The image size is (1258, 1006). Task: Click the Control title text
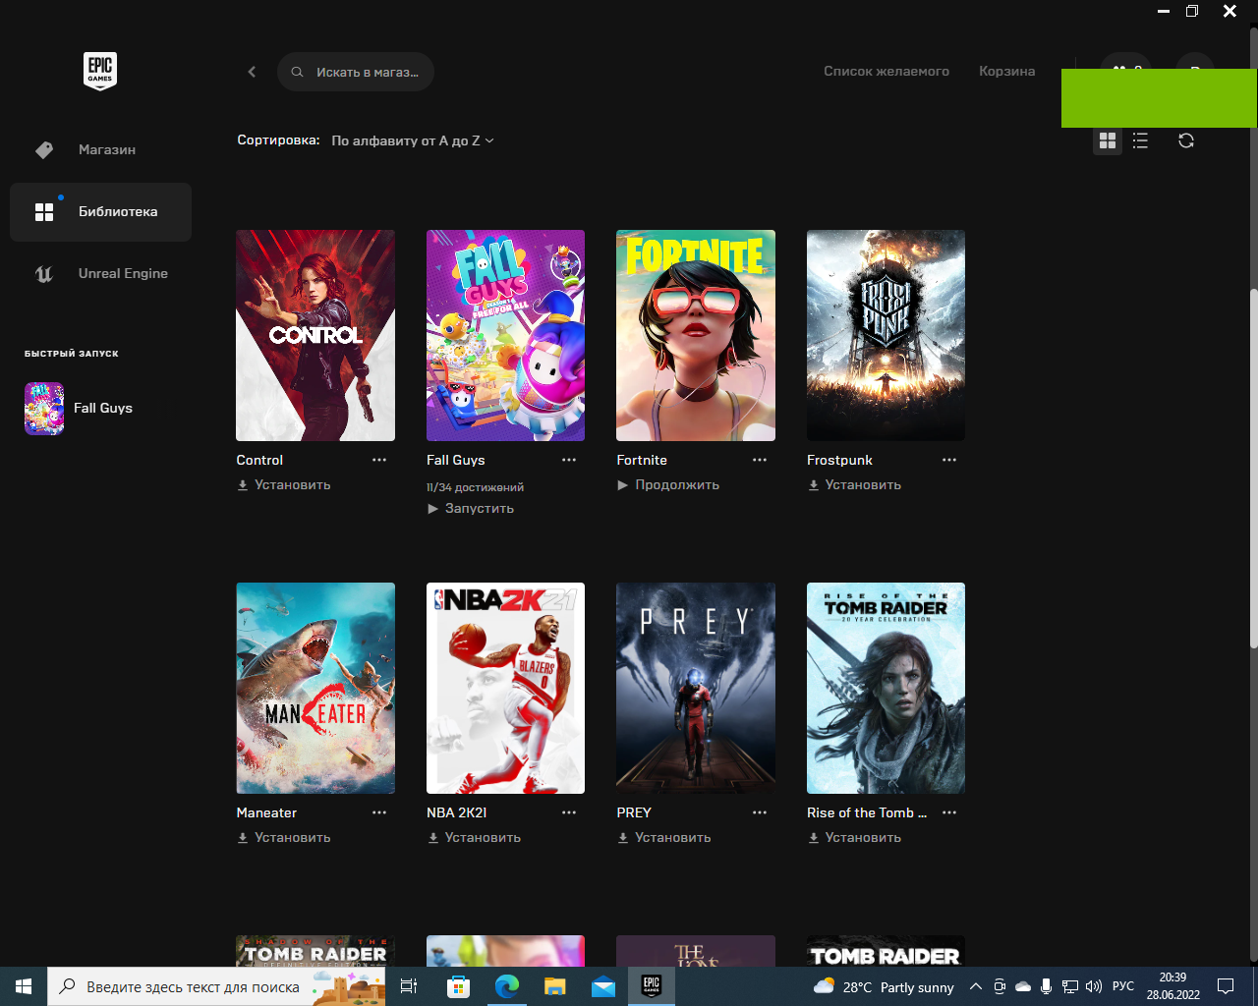(x=259, y=460)
